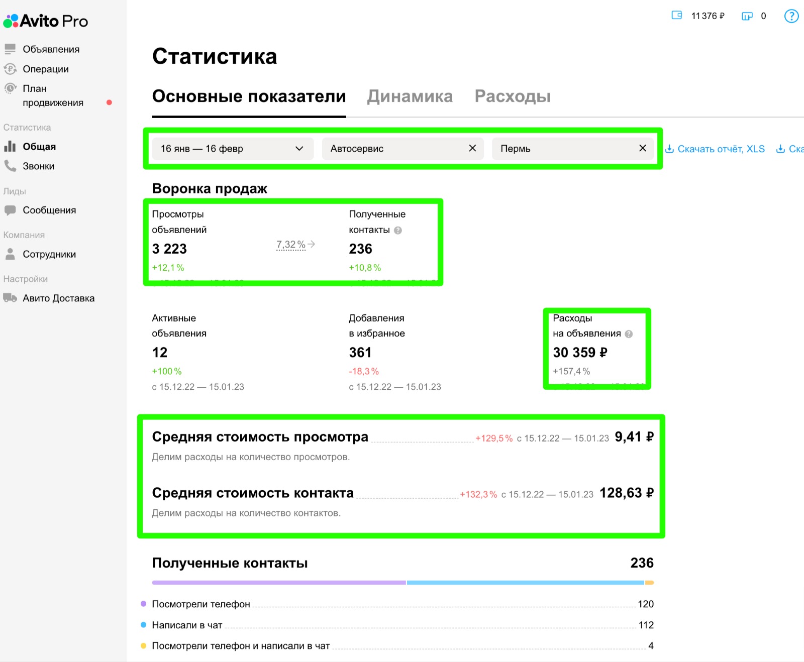Click the Посмотрели телефон row
The height and width of the screenshot is (662, 804).
click(x=397, y=604)
